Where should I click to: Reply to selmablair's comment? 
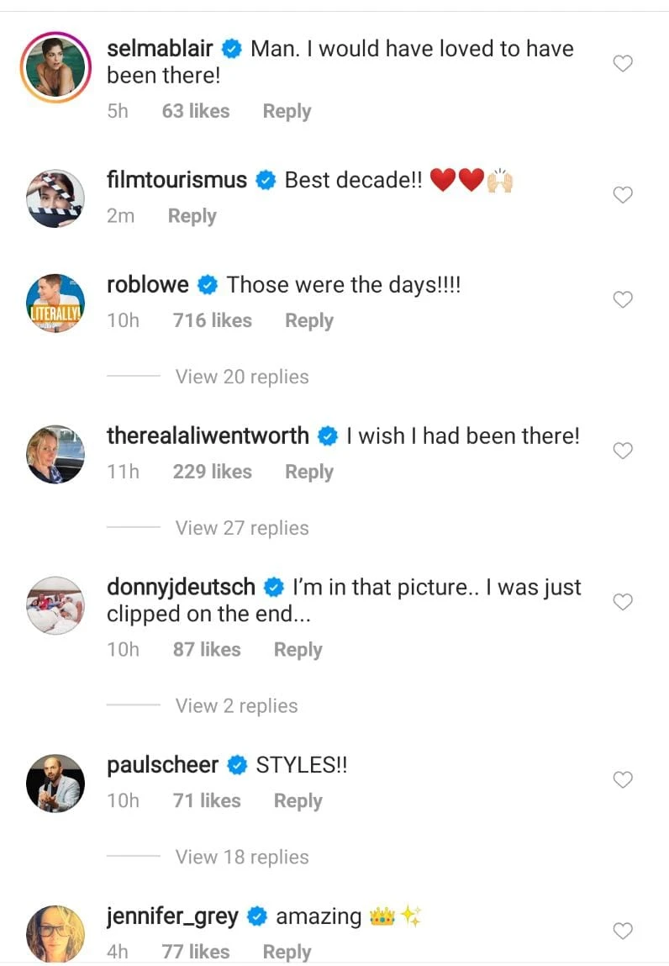(x=287, y=111)
